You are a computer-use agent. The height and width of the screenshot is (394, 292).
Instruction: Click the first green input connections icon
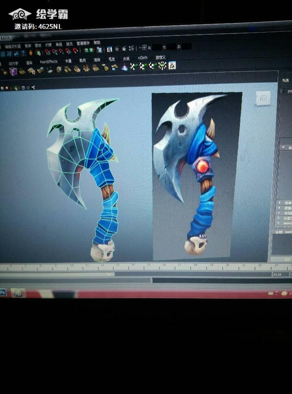(86, 50)
